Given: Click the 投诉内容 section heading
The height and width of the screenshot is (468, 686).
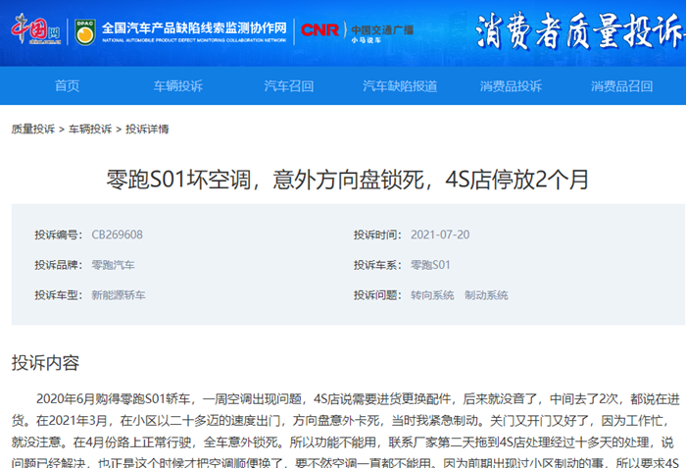Looking at the screenshot, I should point(45,363).
